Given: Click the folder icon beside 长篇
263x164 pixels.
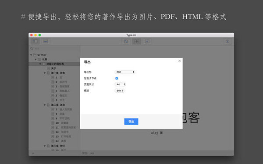Looking at the screenshot, I should coord(39,59).
